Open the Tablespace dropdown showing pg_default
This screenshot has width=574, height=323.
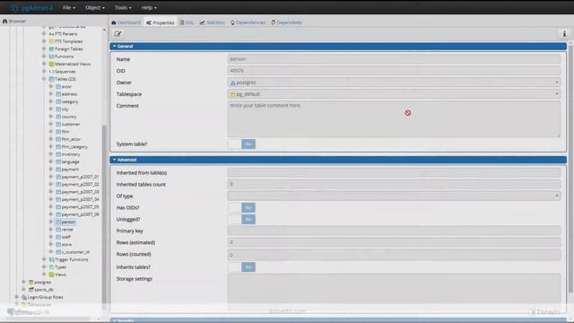coord(394,94)
